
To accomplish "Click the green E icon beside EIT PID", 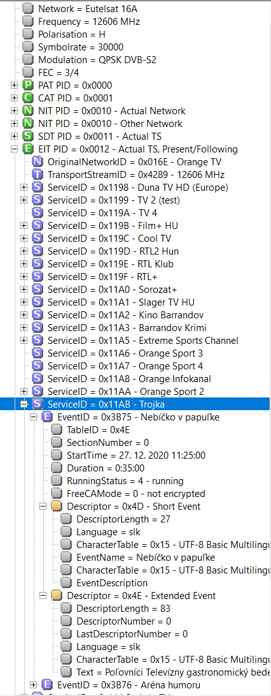I will [28, 149].
